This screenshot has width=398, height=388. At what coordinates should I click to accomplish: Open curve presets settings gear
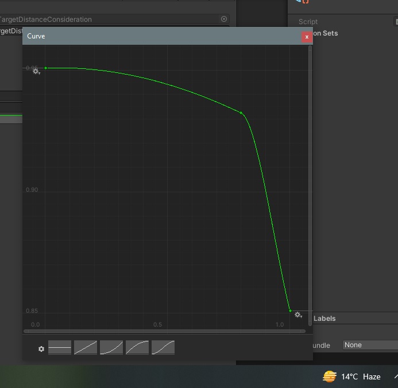[41, 349]
